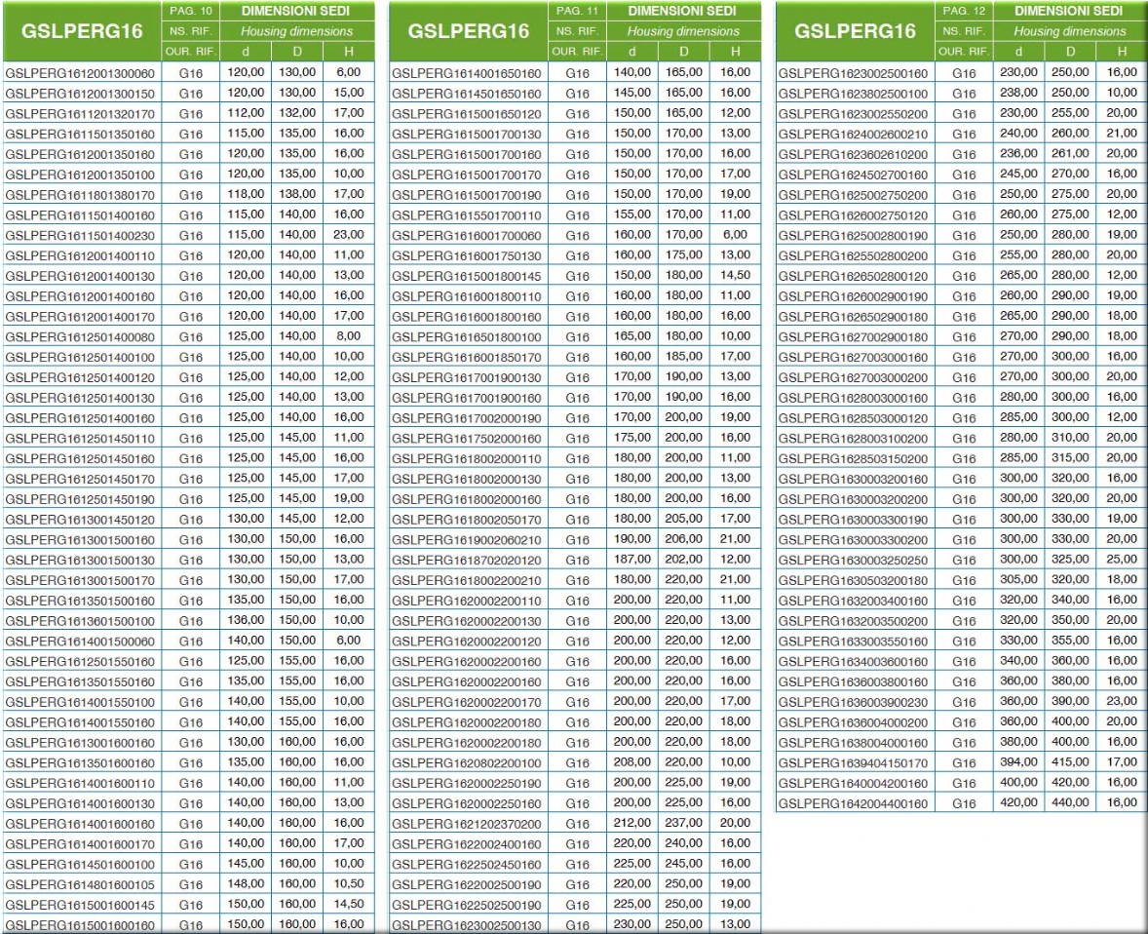Select code GSLPERG1617502000160

click(467, 438)
